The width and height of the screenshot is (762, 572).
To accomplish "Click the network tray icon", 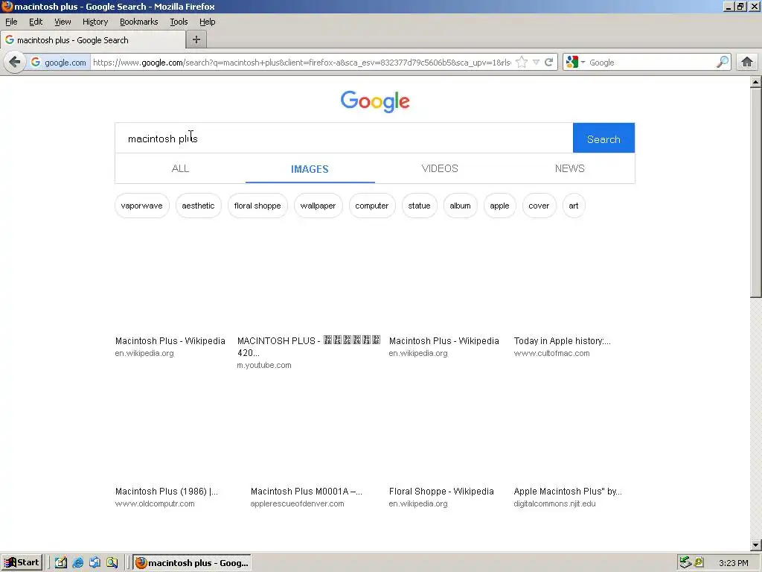I will (x=685, y=563).
